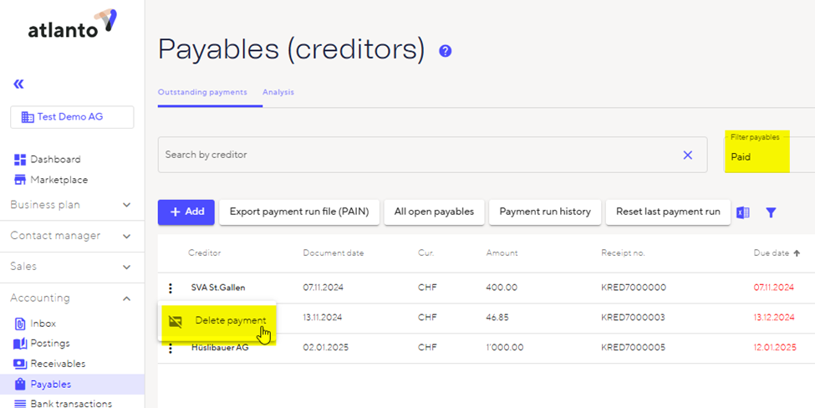
Task: Click the help question mark icon
Action: tap(446, 51)
